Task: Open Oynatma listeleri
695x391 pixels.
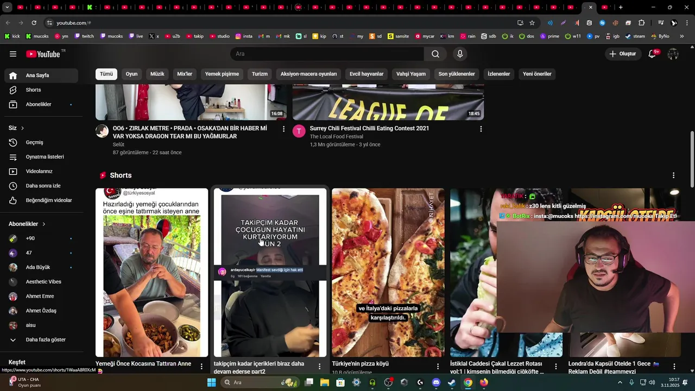Action: [41, 157]
